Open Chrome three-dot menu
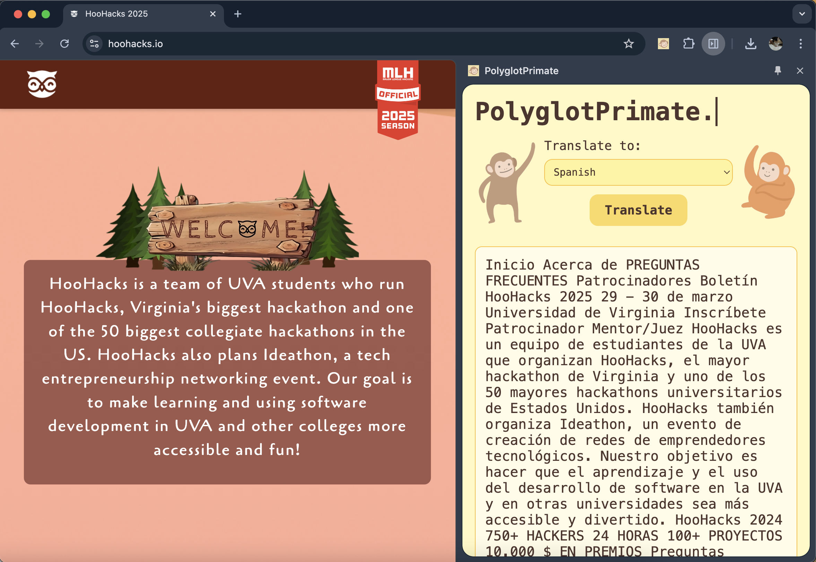Image resolution: width=816 pixels, height=562 pixels. pos(800,44)
